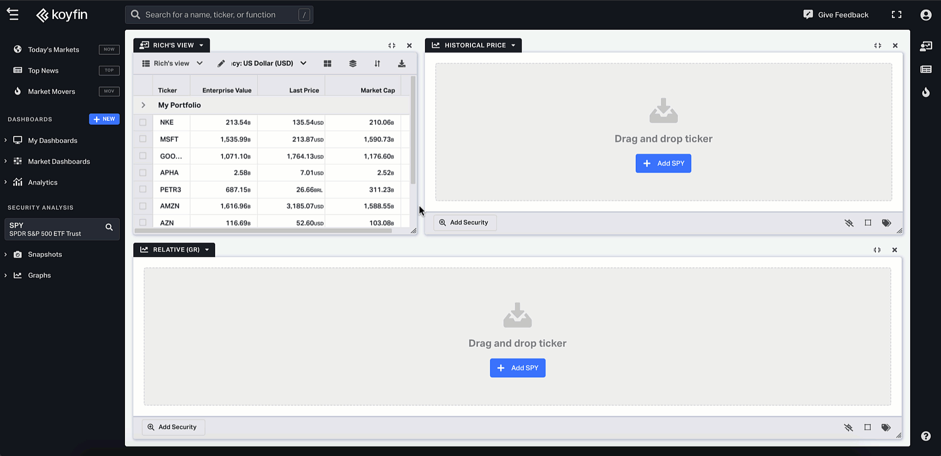Open the help question mark icon
The height and width of the screenshot is (456, 941).
[x=925, y=436]
